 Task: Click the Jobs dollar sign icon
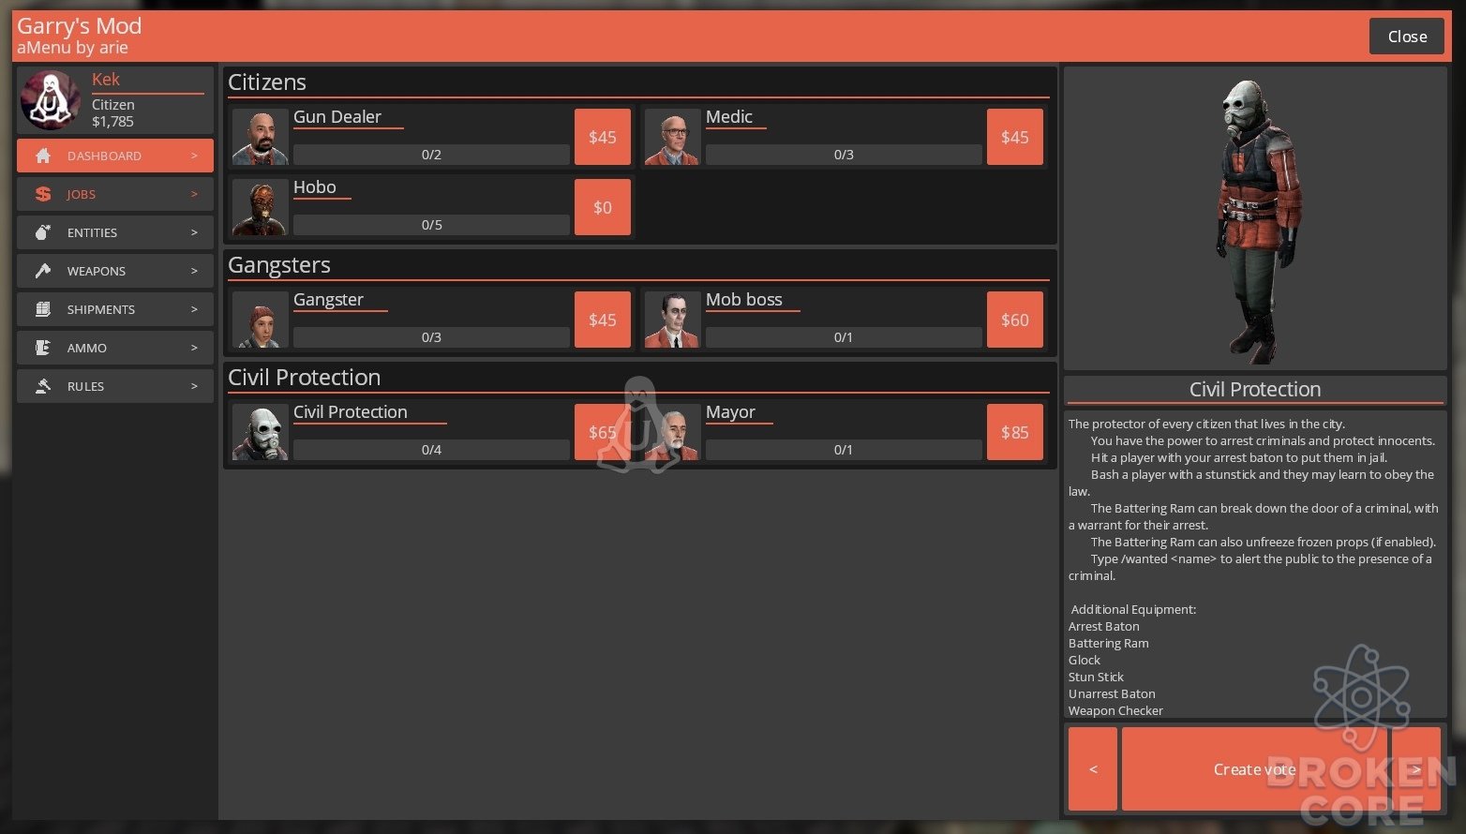(42, 194)
